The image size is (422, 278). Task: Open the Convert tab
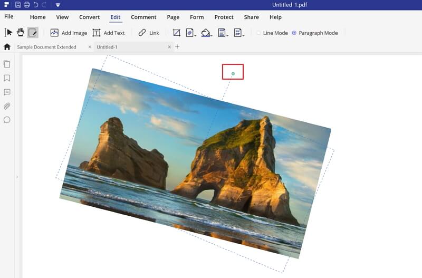(x=89, y=17)
